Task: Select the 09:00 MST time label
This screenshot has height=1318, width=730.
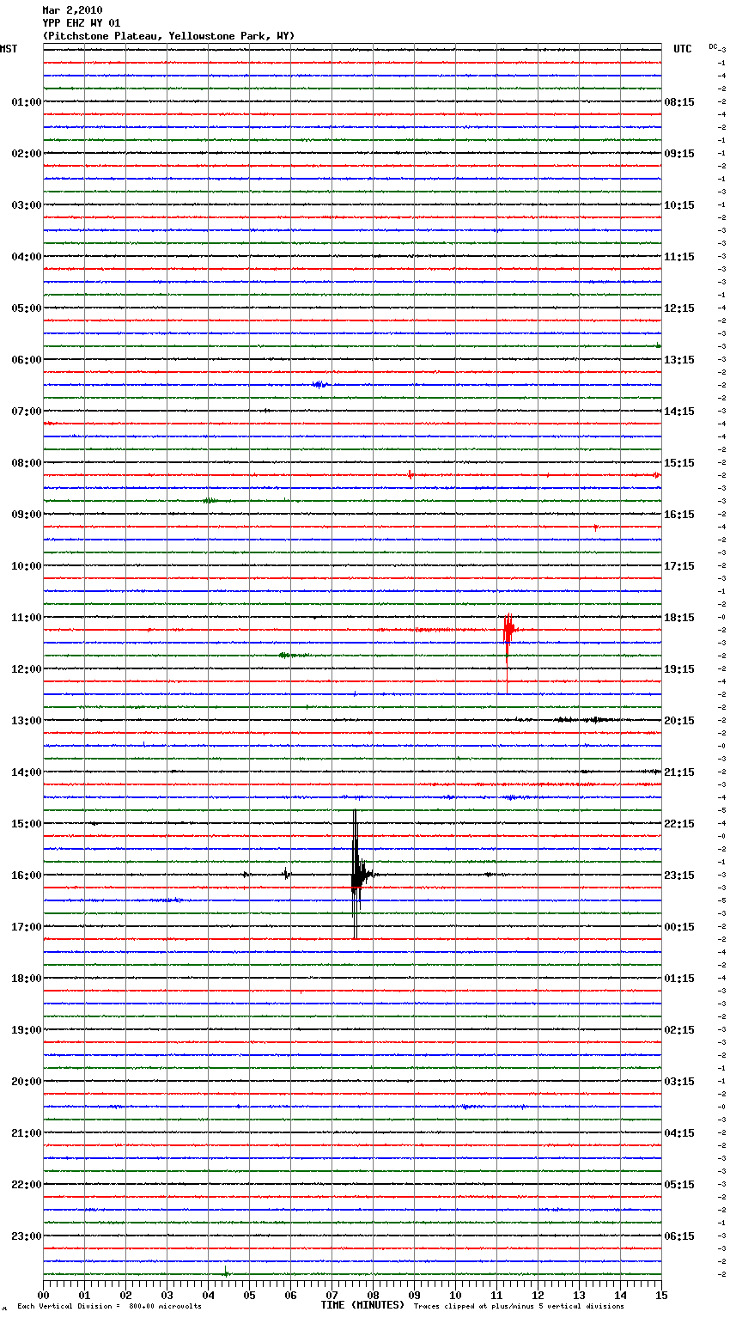Action: pos(27,515)
